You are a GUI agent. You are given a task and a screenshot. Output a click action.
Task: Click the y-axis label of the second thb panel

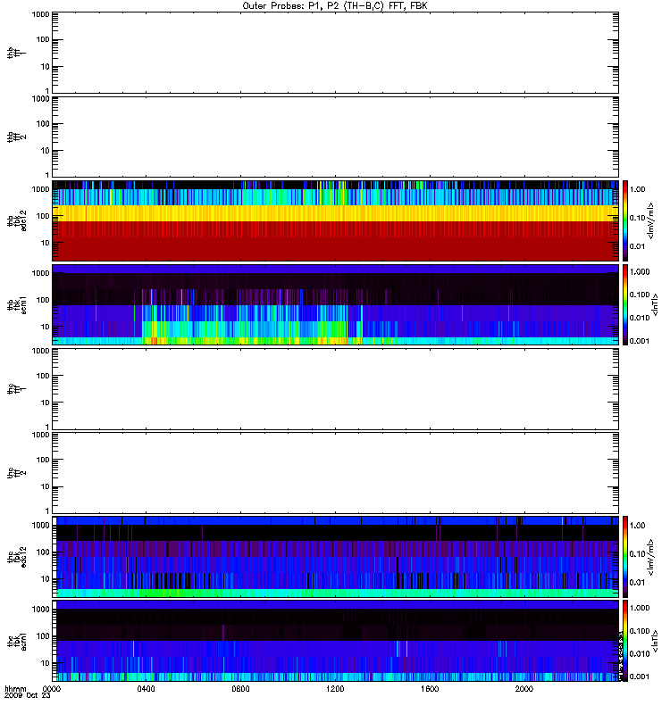tap(17, 137)
